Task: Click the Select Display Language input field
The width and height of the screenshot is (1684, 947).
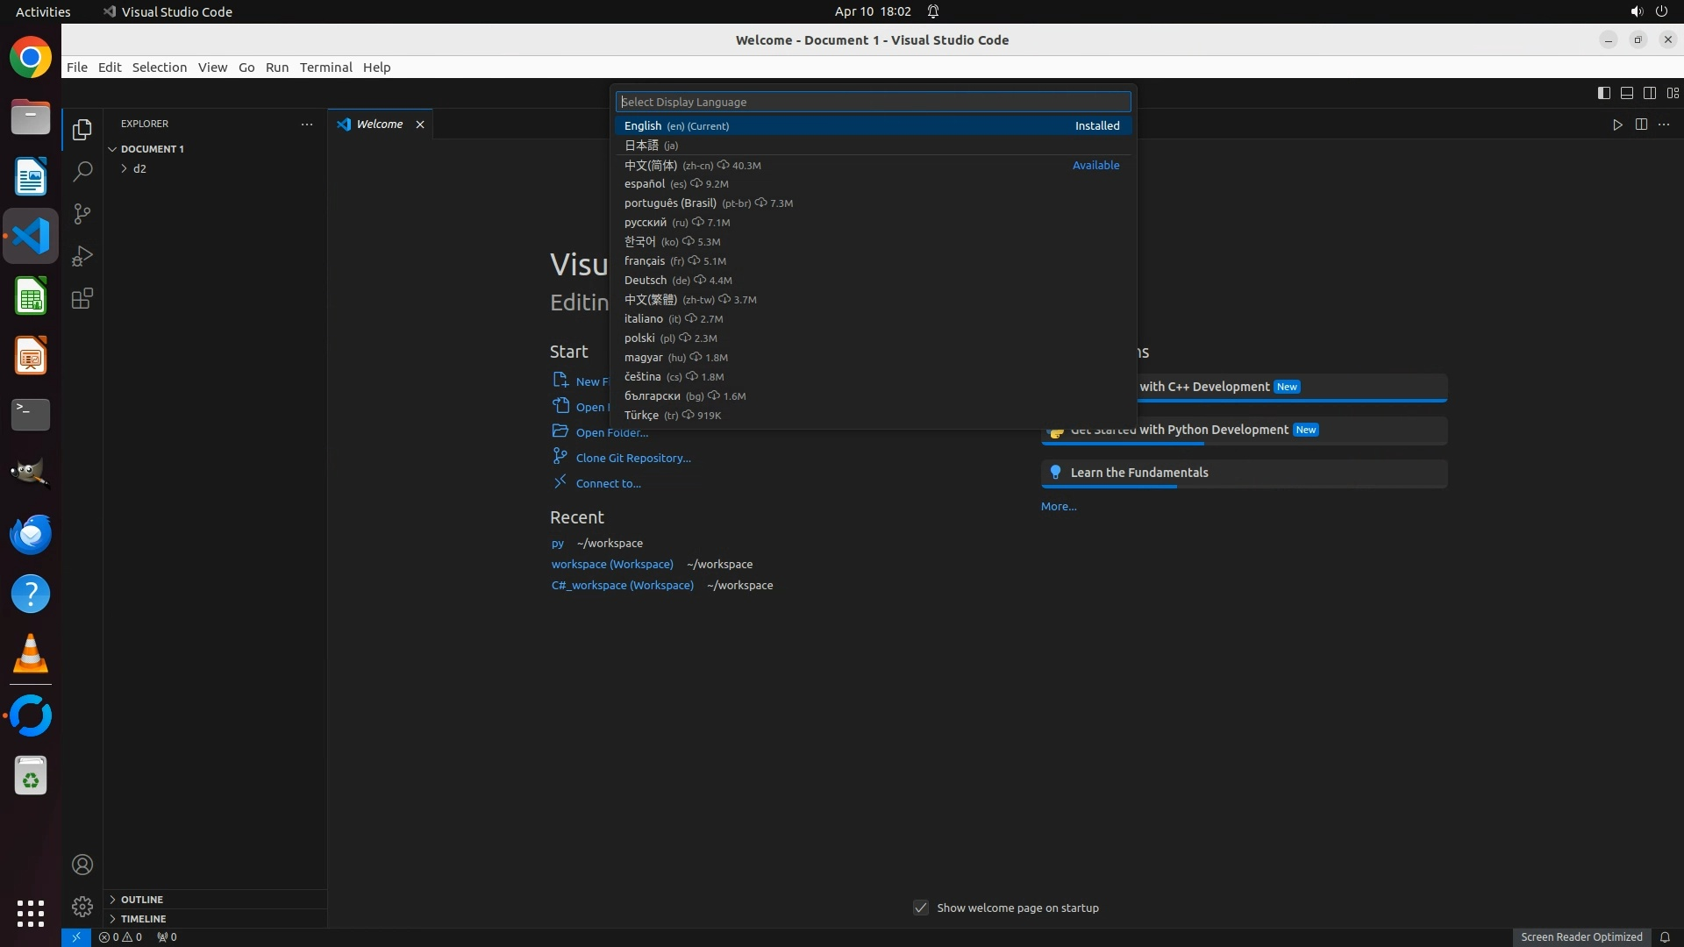Action: pos(873,102)
